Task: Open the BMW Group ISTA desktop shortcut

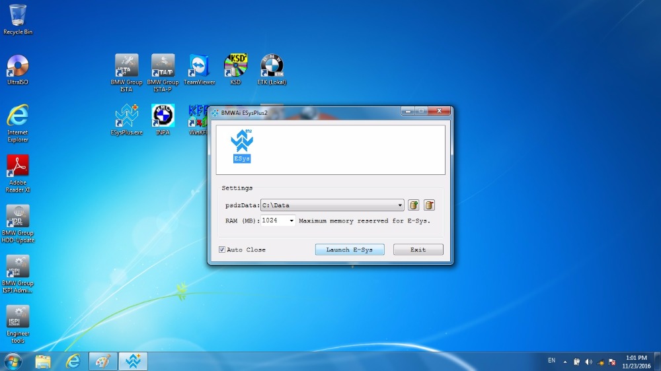Action: 126,69
